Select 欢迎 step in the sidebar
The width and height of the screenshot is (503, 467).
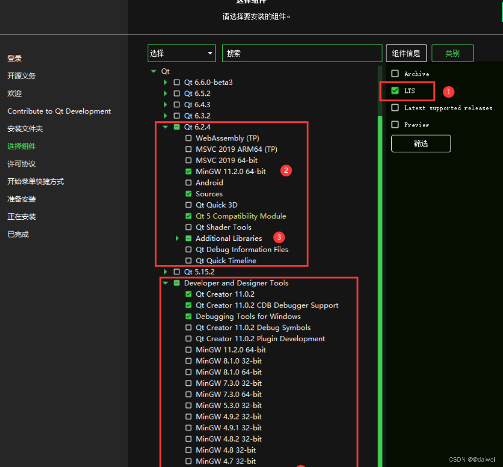click(x=15, y=93)
